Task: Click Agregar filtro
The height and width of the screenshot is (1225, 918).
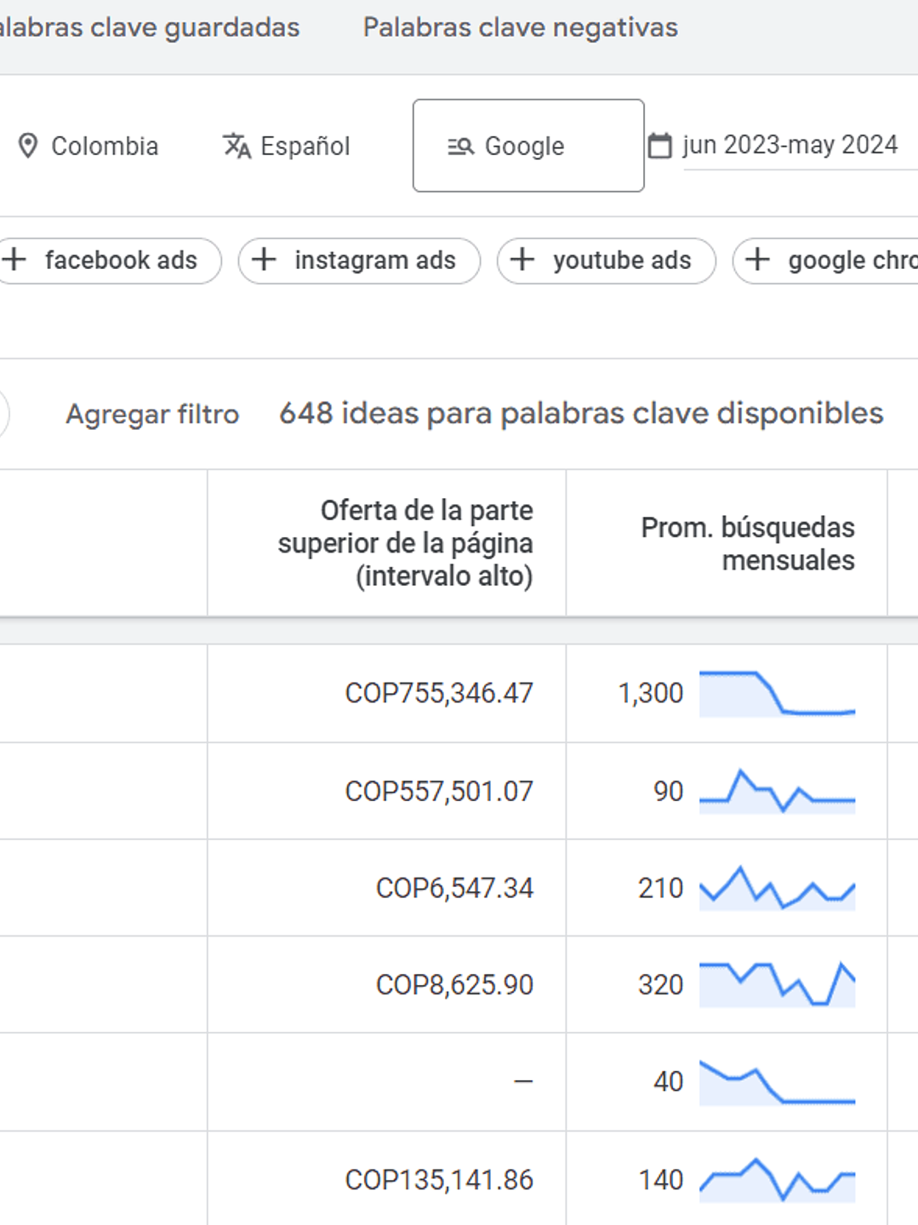Action: (x=152, y=414)
